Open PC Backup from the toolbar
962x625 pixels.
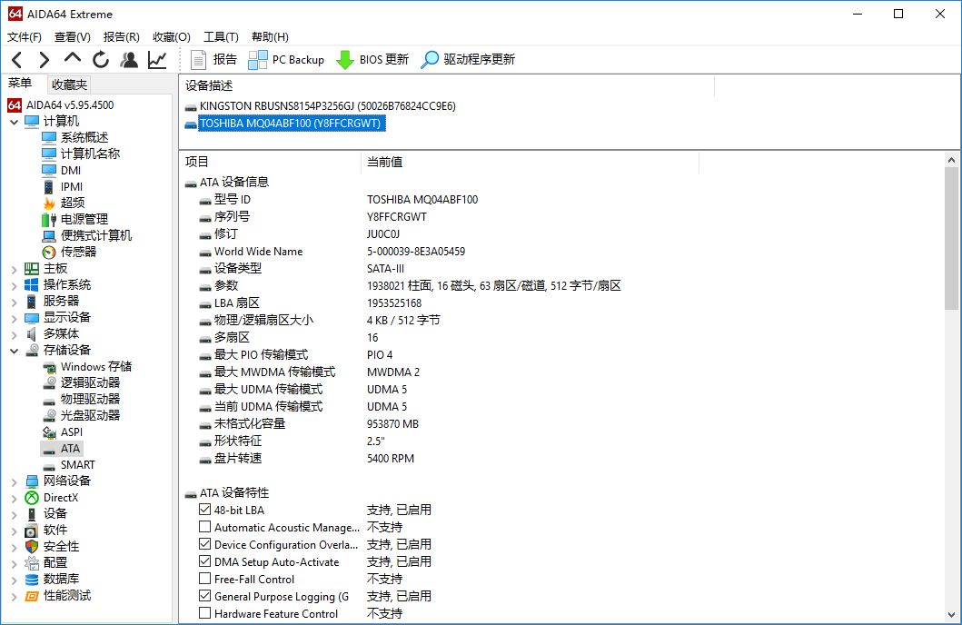pos(286,59)
